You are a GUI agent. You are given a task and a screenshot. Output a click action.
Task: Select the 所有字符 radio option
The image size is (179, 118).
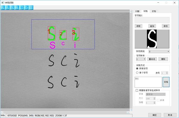142,68
